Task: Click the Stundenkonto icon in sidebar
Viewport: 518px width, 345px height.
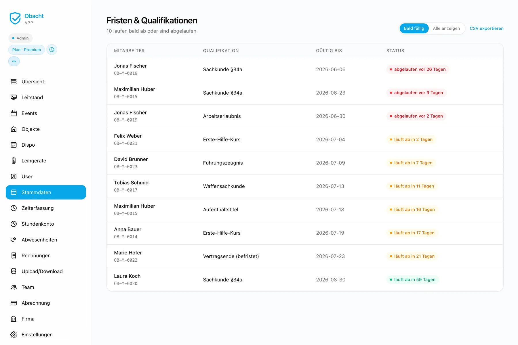Action: [14, 224]
